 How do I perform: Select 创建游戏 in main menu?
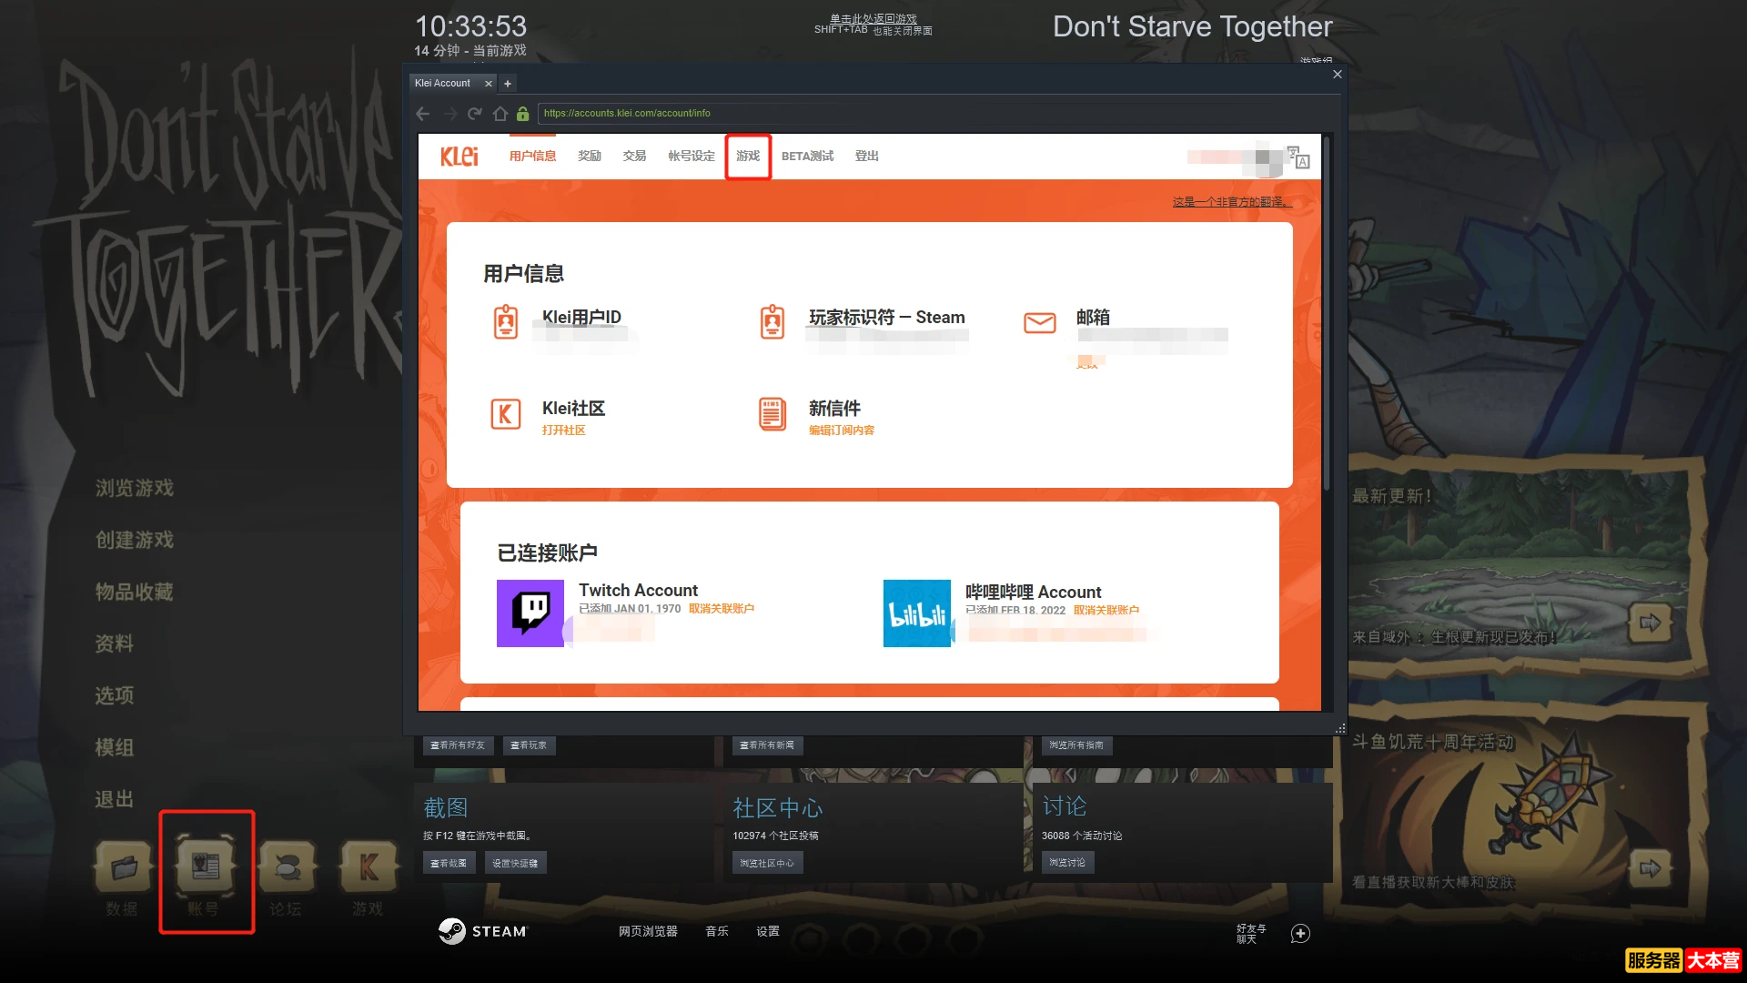pos(135,541)
